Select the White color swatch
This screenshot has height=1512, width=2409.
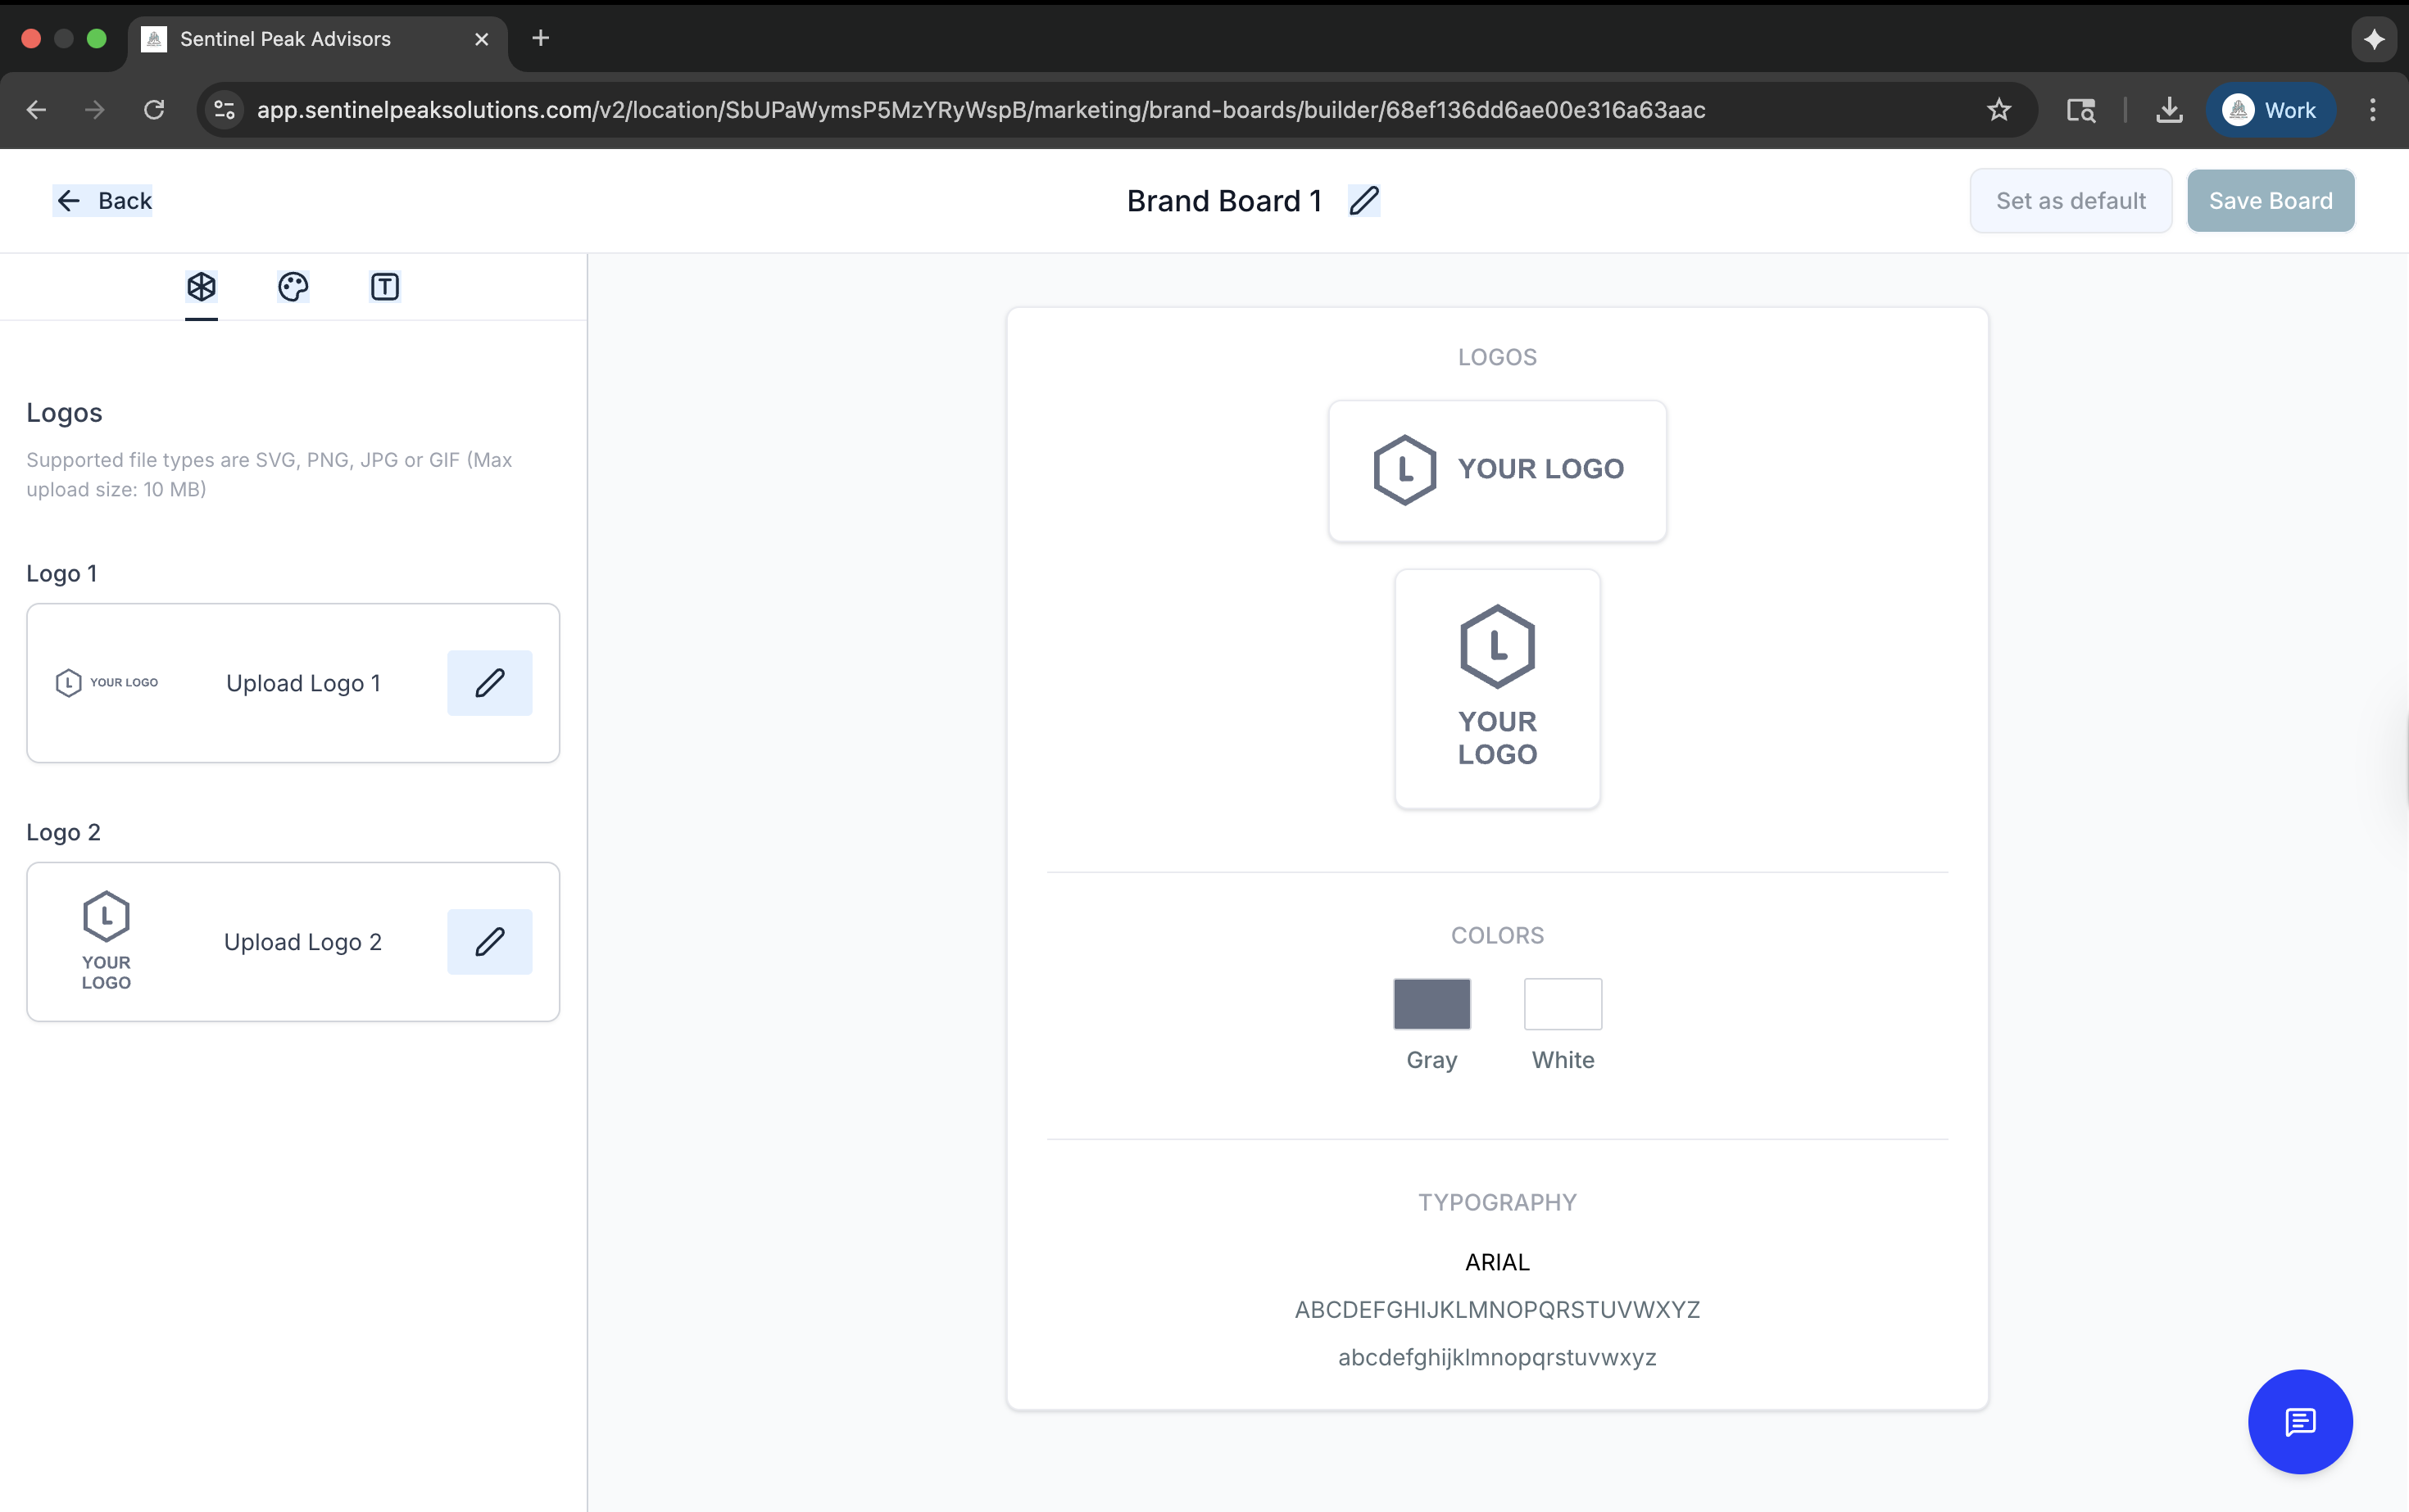(x=1563, y=1004)
